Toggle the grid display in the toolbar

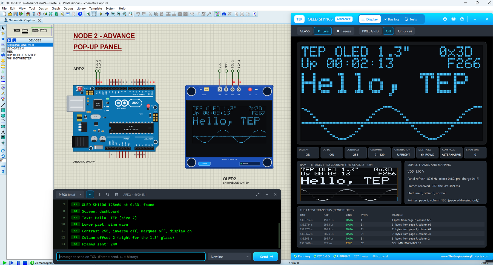point(94,14)
